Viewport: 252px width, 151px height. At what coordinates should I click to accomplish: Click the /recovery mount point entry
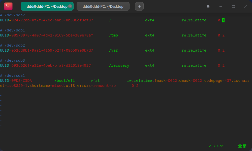119,65
